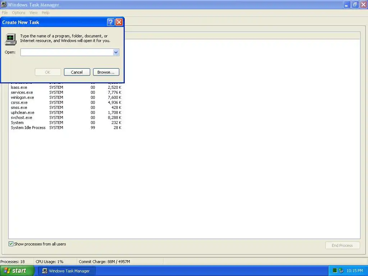Click inside the Open text field
Viewport: 368px width, 276px height.
(x=67, y=52)
